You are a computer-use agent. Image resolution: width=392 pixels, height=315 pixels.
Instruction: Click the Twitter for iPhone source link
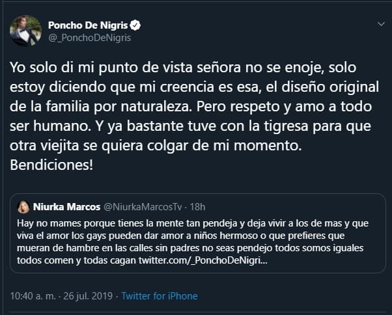click(x=160, y=296)
